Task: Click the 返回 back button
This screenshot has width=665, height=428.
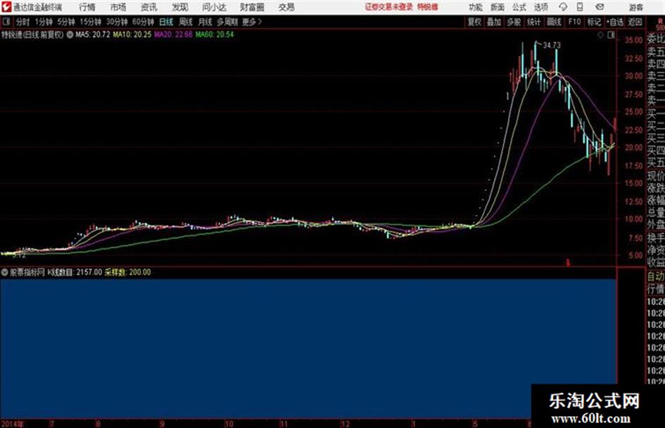Action: pos(635,22)
